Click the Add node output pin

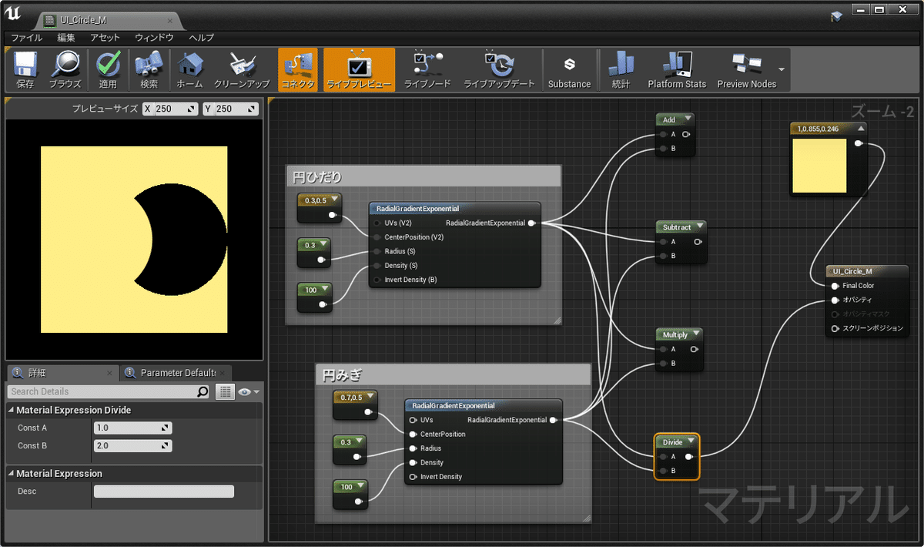tap(686, 134)
